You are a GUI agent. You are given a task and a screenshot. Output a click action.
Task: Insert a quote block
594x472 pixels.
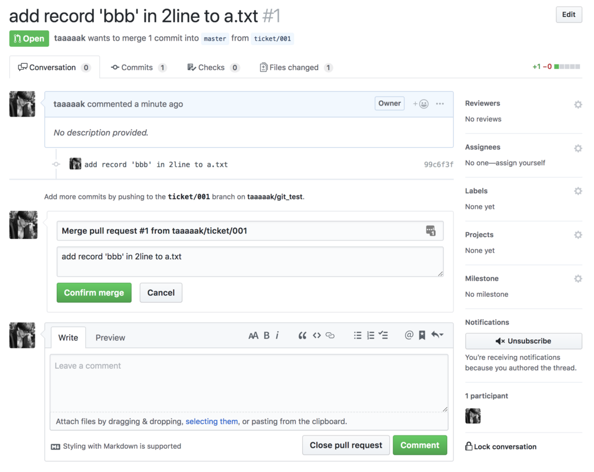click(302, 336)
